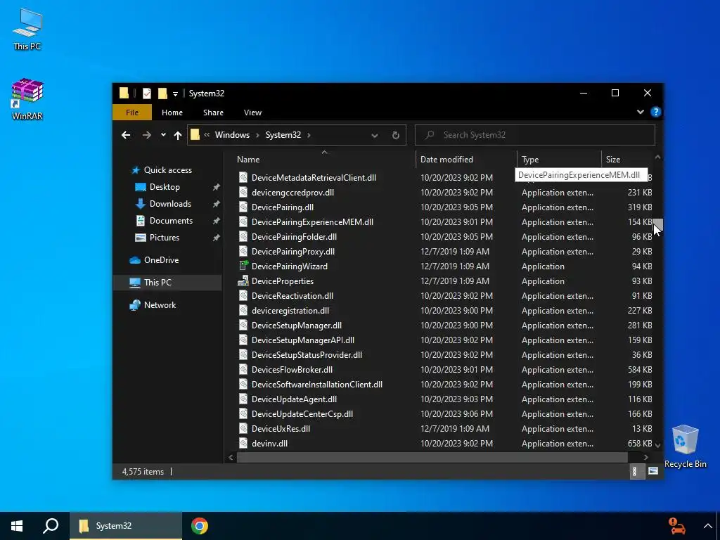Image resolution: width=720 pixels, height=540 pixels.
Task: Click the DeviceProperties application icon
Action: point(243,281)
